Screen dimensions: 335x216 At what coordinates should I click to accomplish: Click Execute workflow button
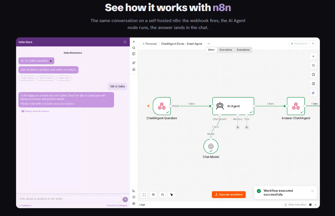click(x=229, y=195)
